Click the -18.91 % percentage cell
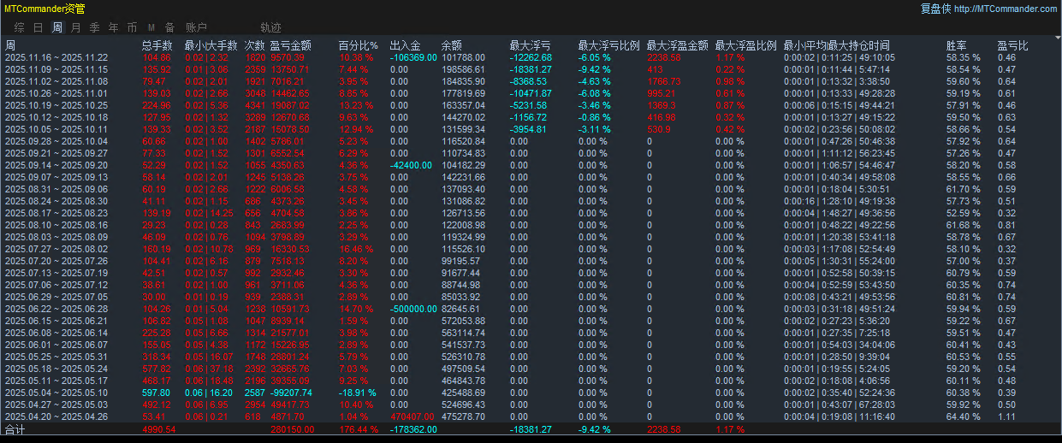Image resolution: width=1062 pixels, height=443 pixels. click(358, 393)
